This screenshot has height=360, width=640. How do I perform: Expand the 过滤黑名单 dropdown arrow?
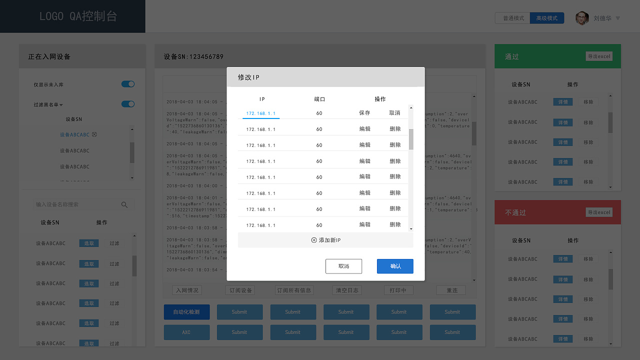click(x=60, y=104)
